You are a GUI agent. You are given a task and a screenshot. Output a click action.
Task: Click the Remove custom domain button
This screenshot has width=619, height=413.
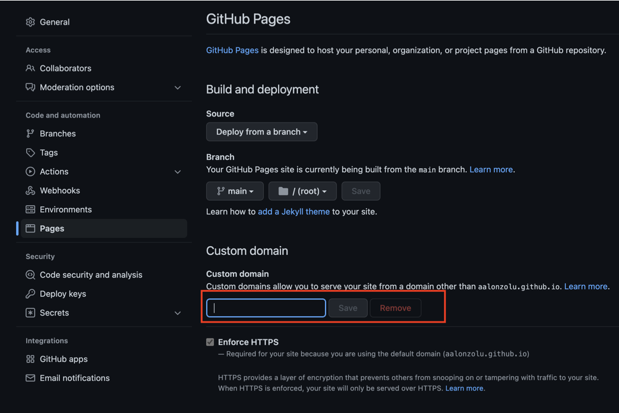pyautogui.click(x=396, y=308)
